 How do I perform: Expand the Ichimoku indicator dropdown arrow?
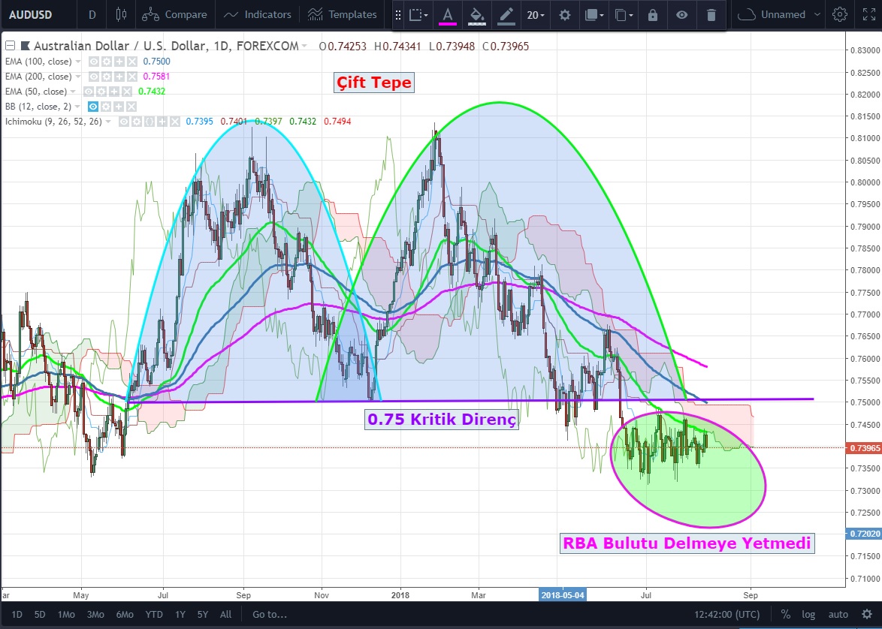point(109,122)
